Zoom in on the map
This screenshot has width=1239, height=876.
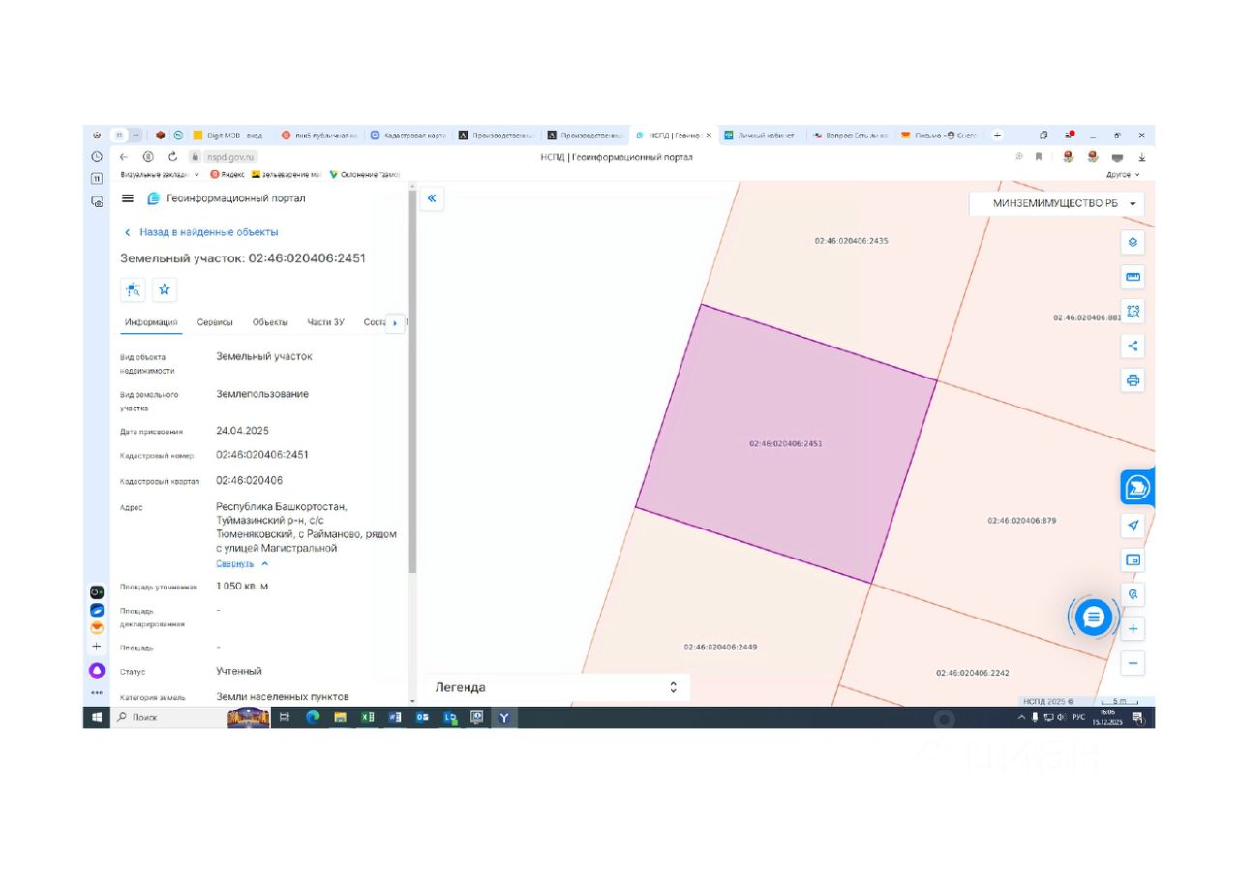coord(1133,629)
